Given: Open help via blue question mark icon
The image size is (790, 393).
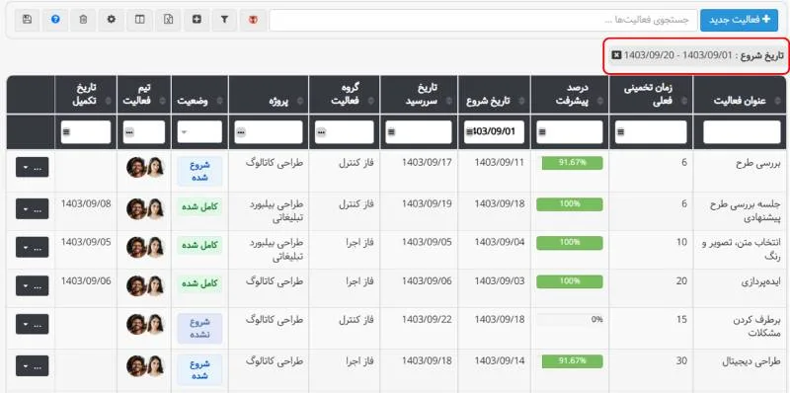Looking at the screenshot, I should pyautogui.click(x=55, y=20).
